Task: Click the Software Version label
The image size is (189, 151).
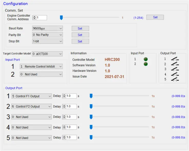Action: [84, 65]
